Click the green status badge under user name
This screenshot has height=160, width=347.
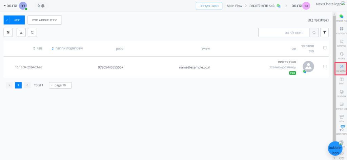[x=292, y=73]
